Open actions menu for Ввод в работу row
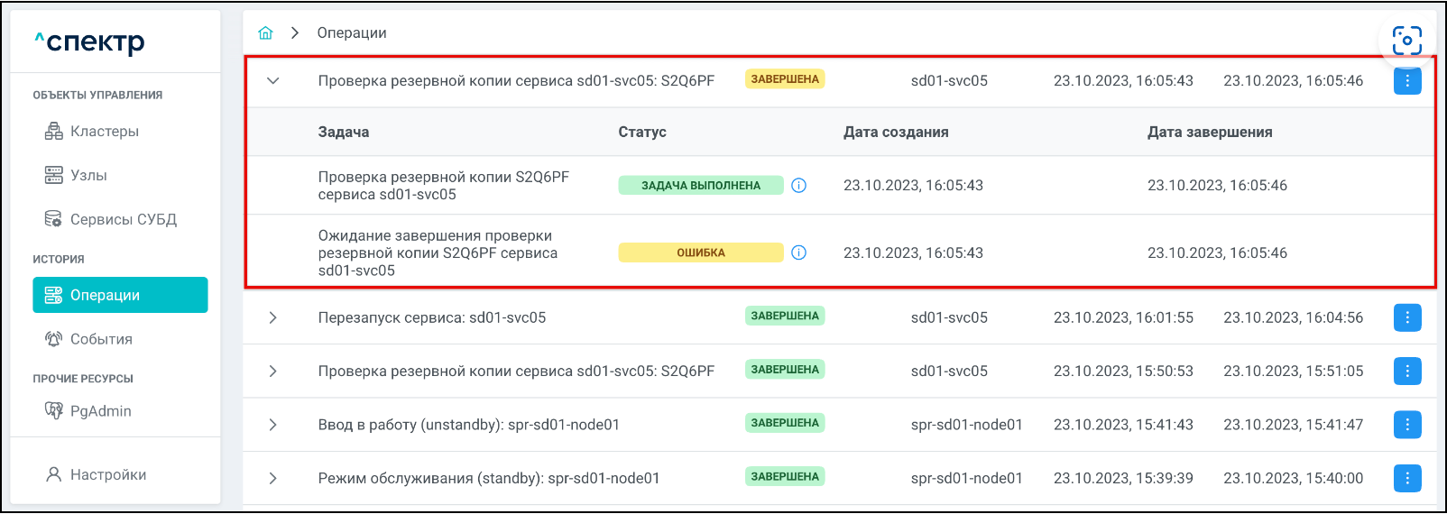The height and width of the screenshot is (514, 1447). (x=1406, y=425)
